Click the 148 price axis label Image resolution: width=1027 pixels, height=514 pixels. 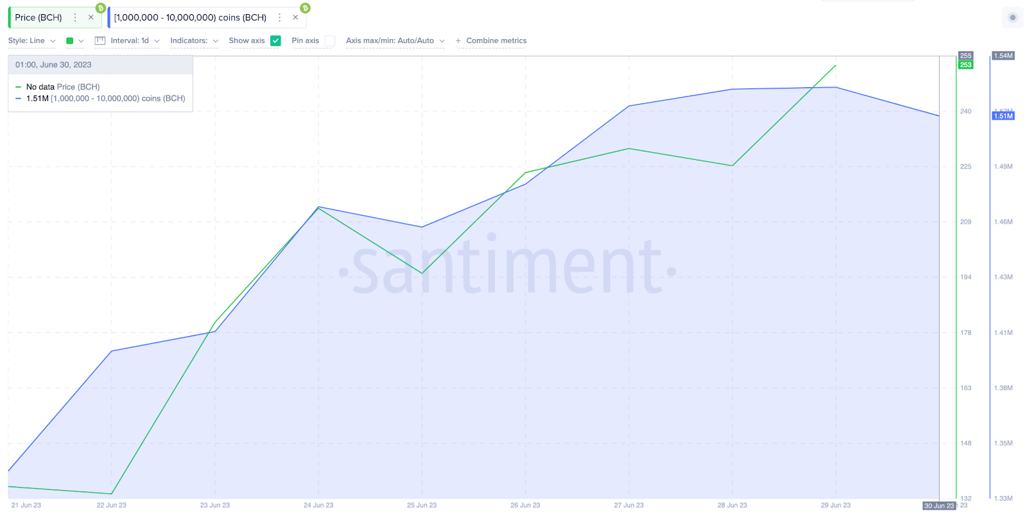click(x=966, y=443)
